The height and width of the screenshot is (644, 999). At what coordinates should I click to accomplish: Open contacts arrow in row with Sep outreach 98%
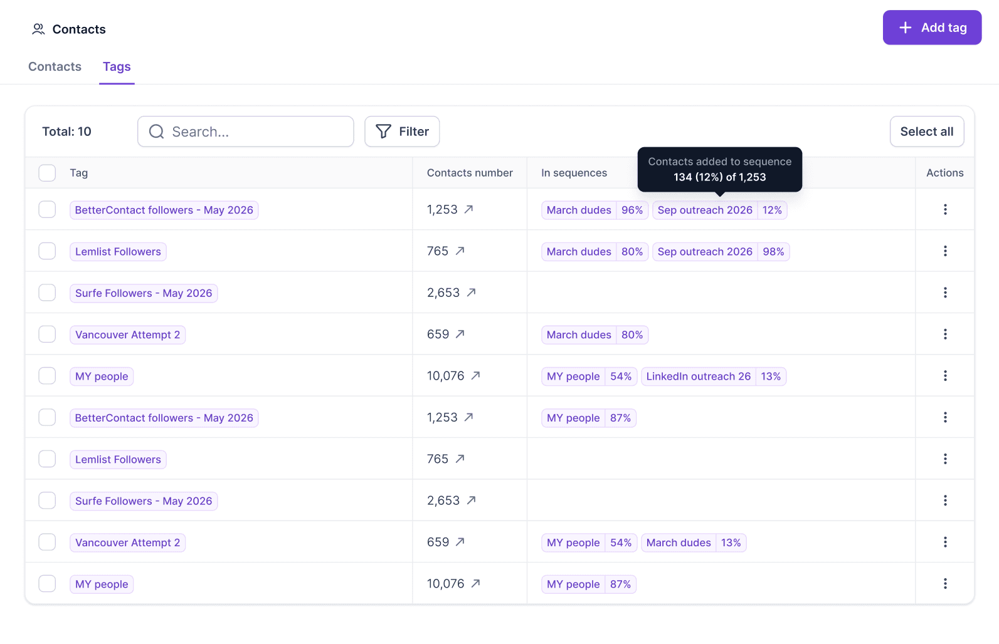click(x=460, y=251)
